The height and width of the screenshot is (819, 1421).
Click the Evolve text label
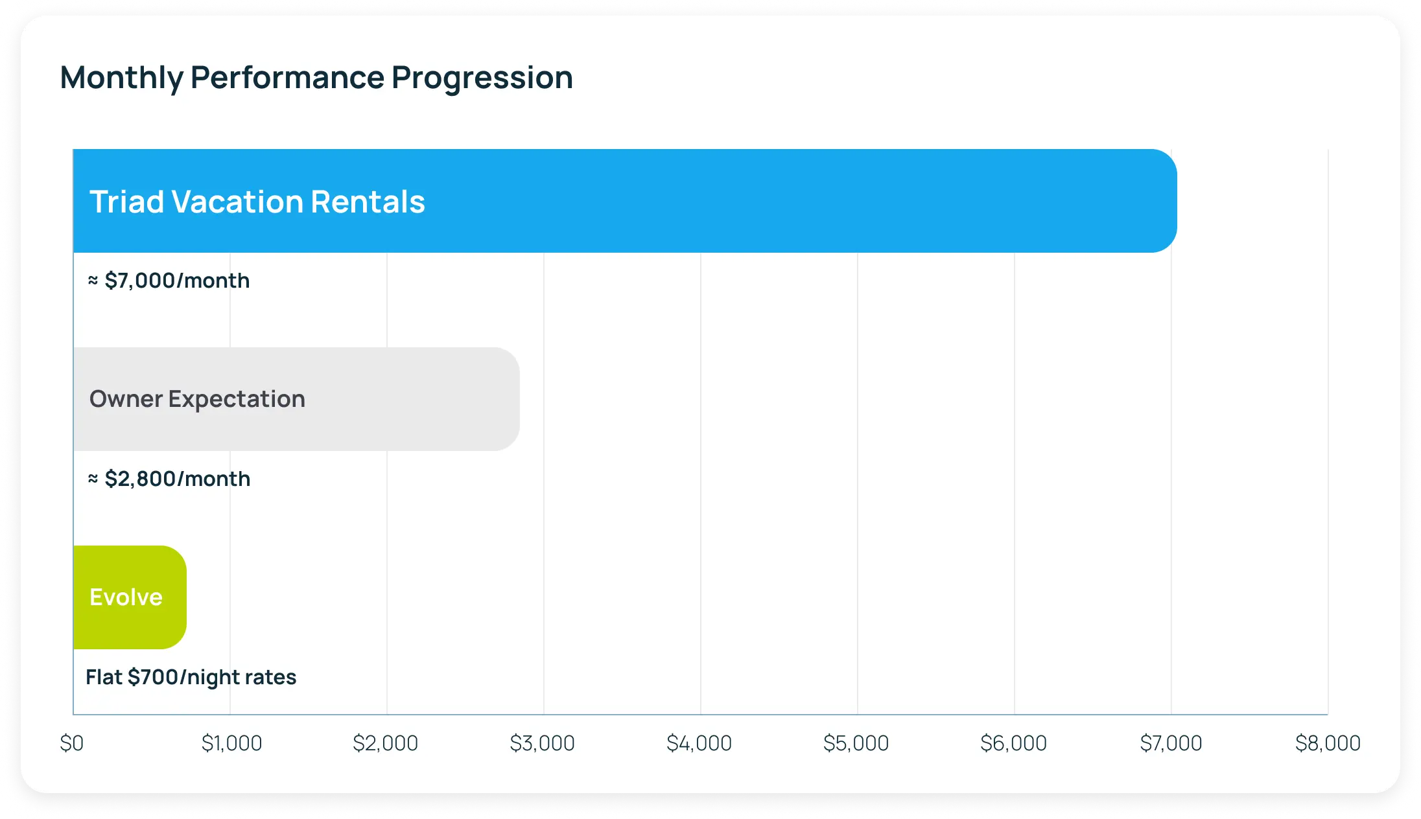coord(126,597)
